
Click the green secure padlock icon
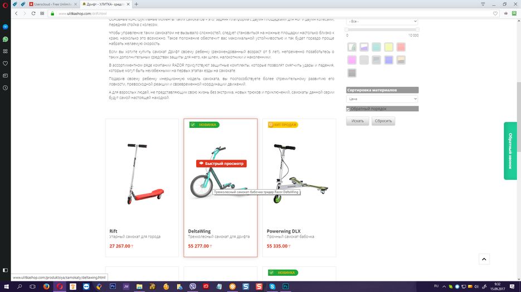(52, 13)
